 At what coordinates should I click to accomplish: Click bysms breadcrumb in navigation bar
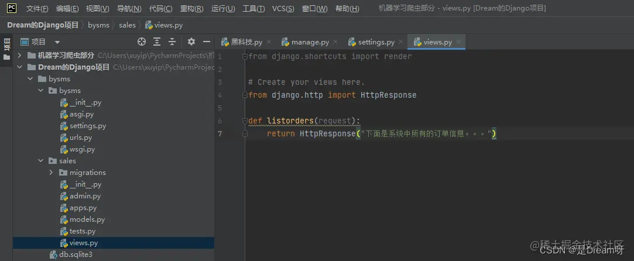pyautogui.click(x=99, y=25)
